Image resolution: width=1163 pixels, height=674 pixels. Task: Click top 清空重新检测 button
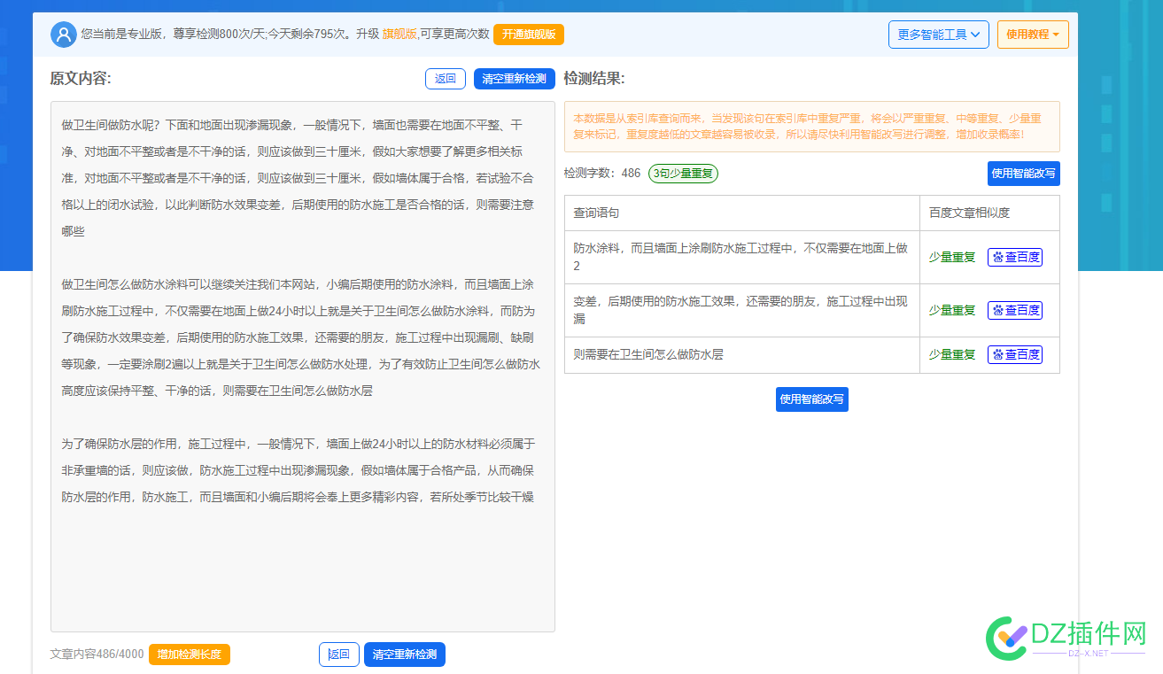point(515,79)
